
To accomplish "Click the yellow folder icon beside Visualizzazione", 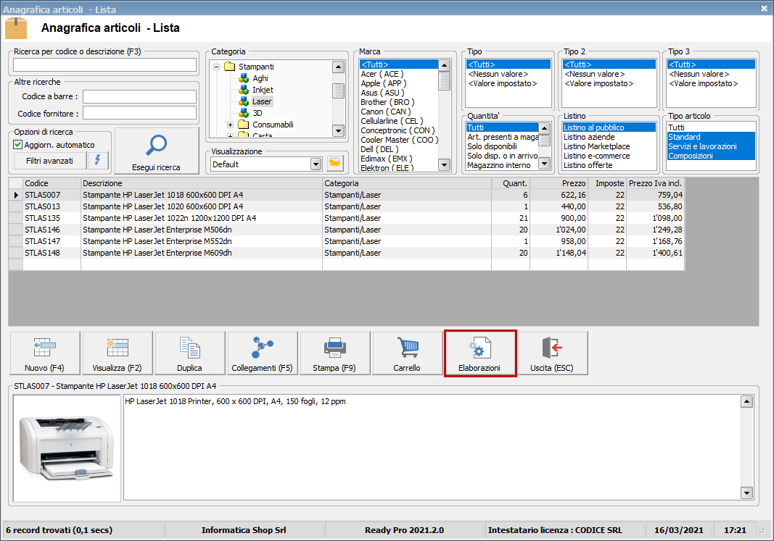I will pos(334,163).
